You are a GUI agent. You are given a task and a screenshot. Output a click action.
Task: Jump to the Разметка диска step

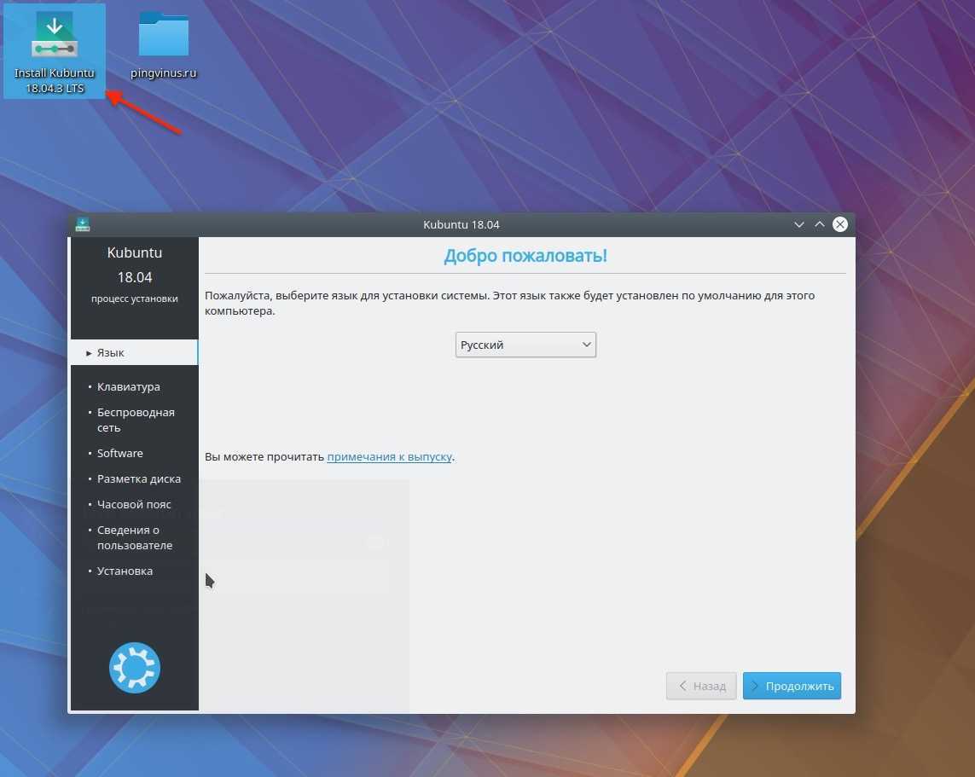[x=138, y=478]
